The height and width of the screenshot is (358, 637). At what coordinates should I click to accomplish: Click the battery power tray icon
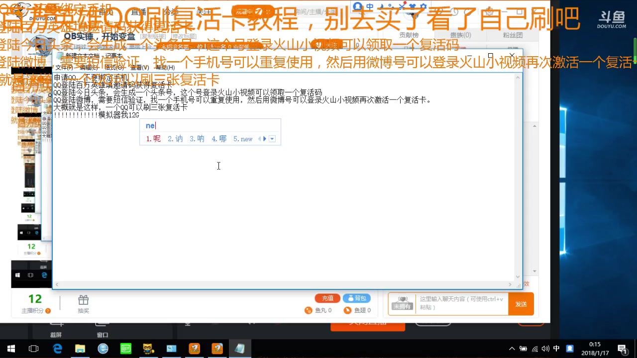click(523, 349)
